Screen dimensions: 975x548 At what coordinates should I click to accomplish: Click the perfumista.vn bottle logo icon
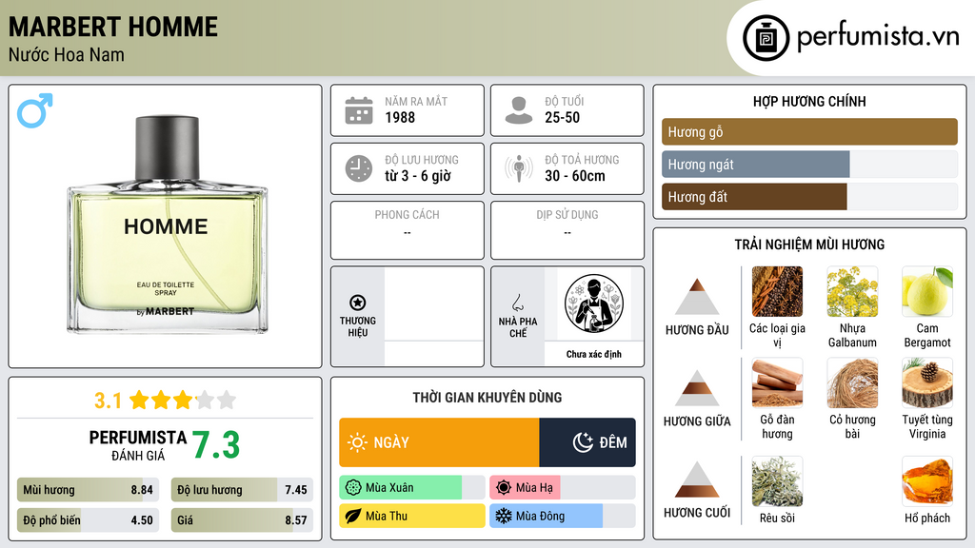766,38
